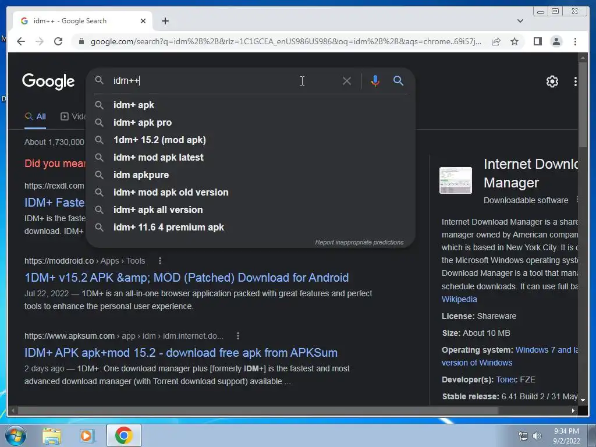Open the Chrome three-dot menu

[575, 41]
